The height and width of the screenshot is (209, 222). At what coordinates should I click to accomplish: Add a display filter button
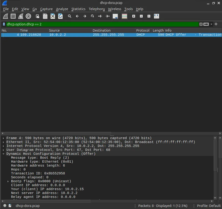[x=216, y=24]
